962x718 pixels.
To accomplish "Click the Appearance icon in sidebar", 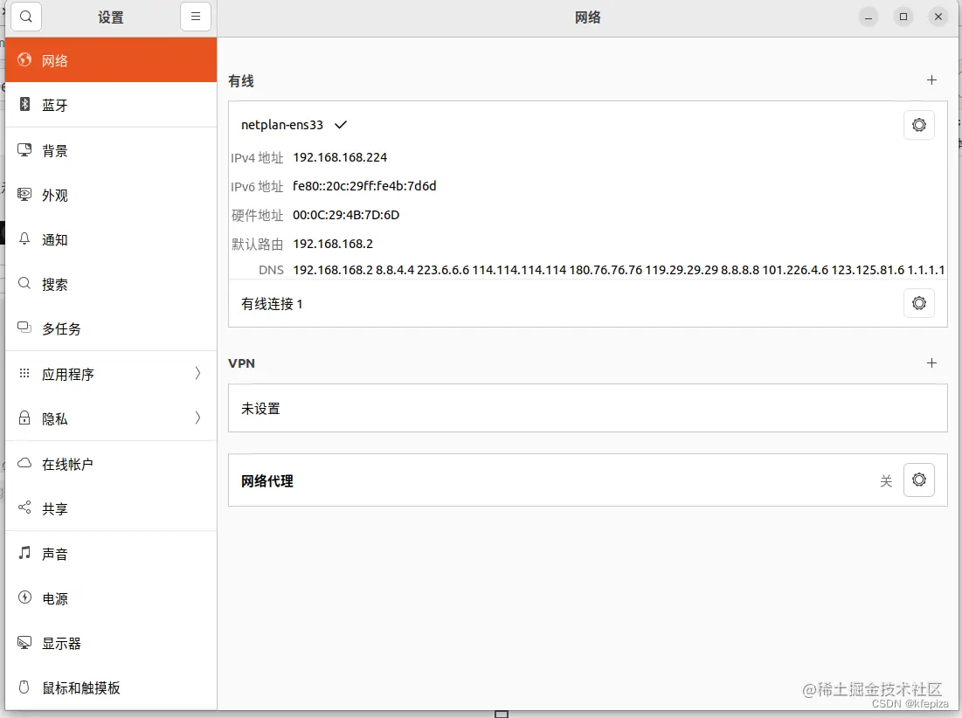I will click(x=24, y=195).
